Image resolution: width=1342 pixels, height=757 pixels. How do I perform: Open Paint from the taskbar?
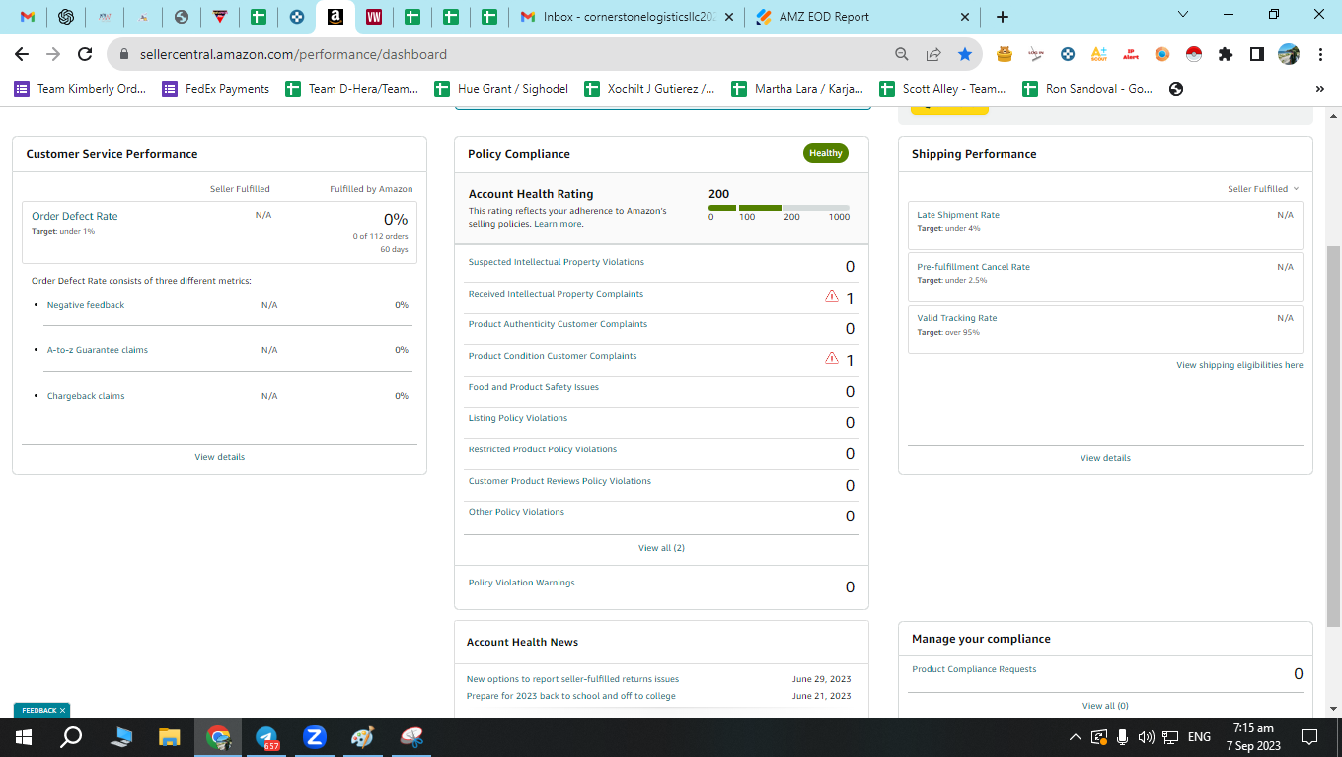(363, 737)
